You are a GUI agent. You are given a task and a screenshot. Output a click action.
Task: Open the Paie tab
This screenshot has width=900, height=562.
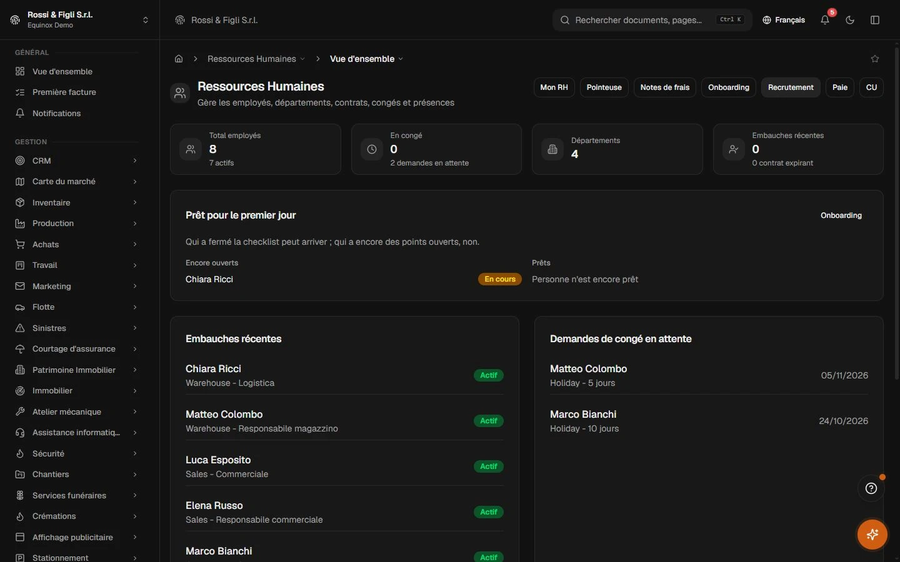(840, 87)
